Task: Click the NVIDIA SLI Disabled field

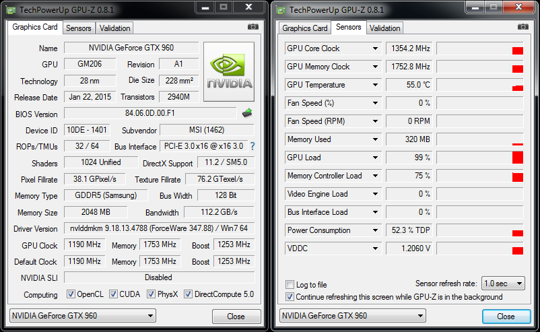Action: pos(159,277)
